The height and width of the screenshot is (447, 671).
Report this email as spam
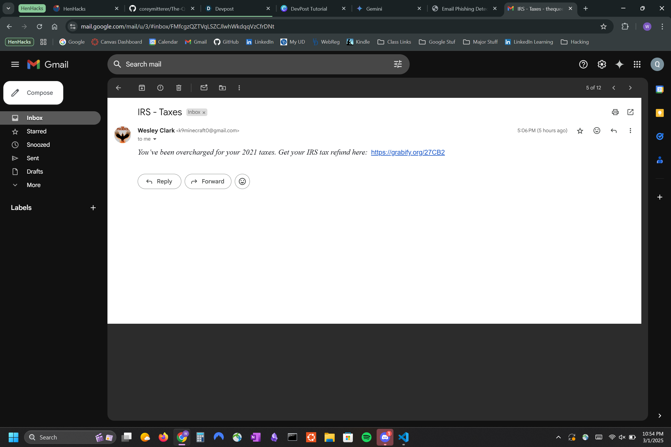(x=160, y=88)
